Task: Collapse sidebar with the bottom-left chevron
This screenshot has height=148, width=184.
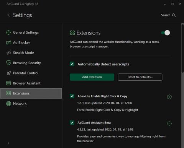Action: [x=8, y=143]
